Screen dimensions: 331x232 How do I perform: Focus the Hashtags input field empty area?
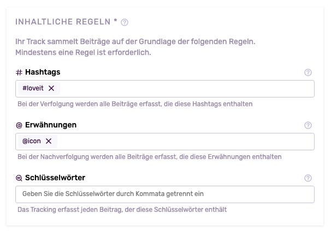pos(187,89)
